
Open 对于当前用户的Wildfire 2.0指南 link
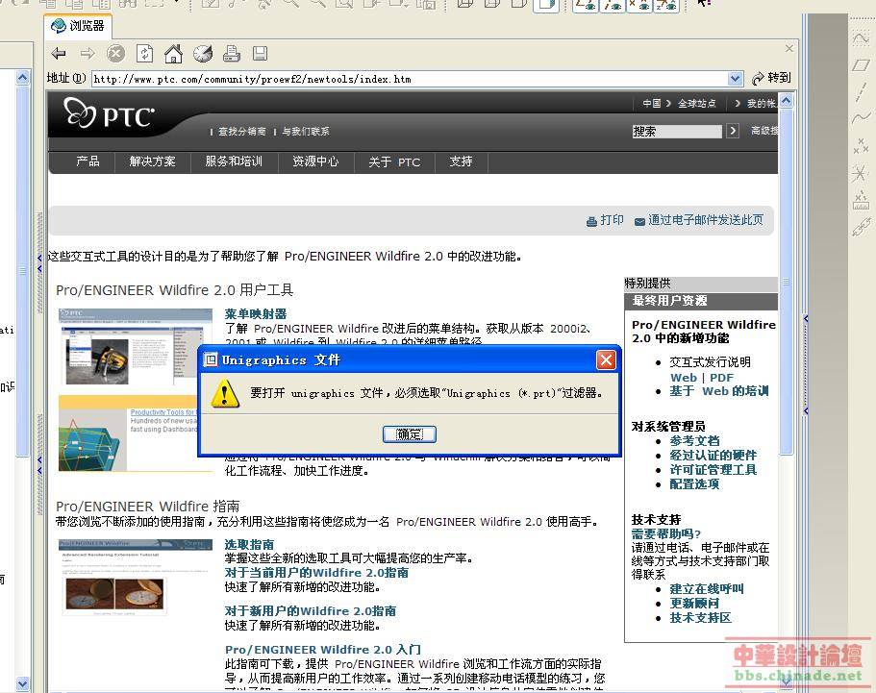(316, 573)
